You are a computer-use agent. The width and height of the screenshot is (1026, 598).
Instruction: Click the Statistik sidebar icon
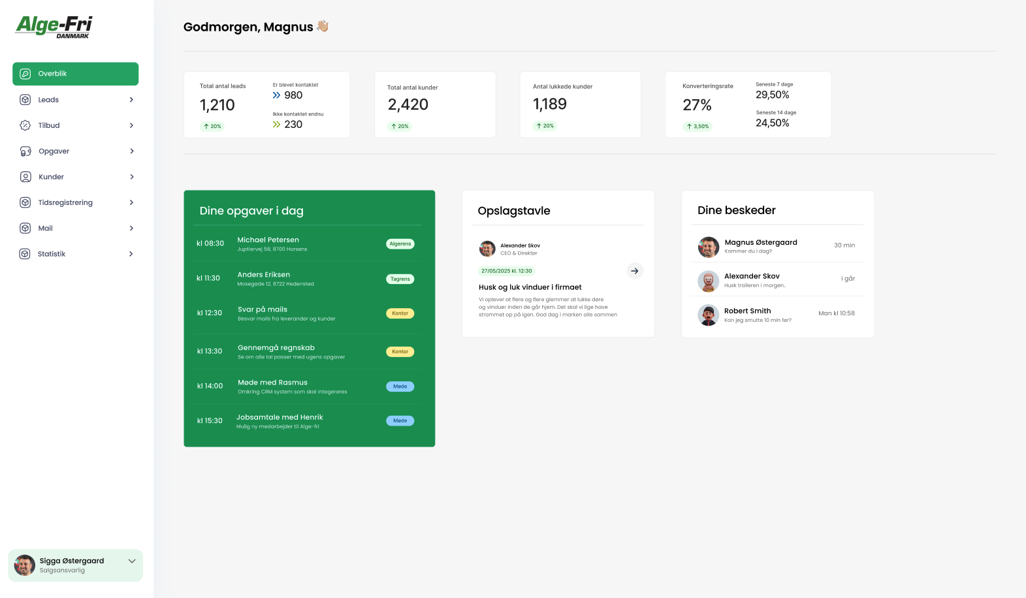(x=25, y=254)
